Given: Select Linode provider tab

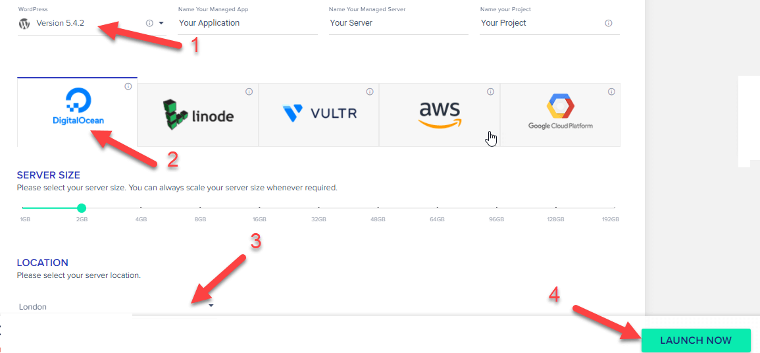Looking at the screenshot, I should (198, 115).
